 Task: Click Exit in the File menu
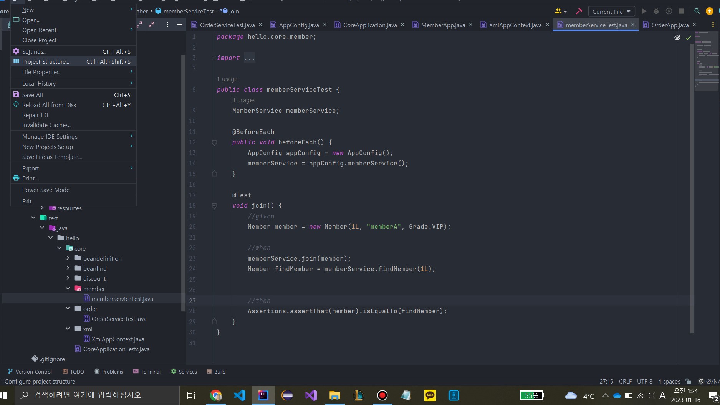[x=73, y=201]
